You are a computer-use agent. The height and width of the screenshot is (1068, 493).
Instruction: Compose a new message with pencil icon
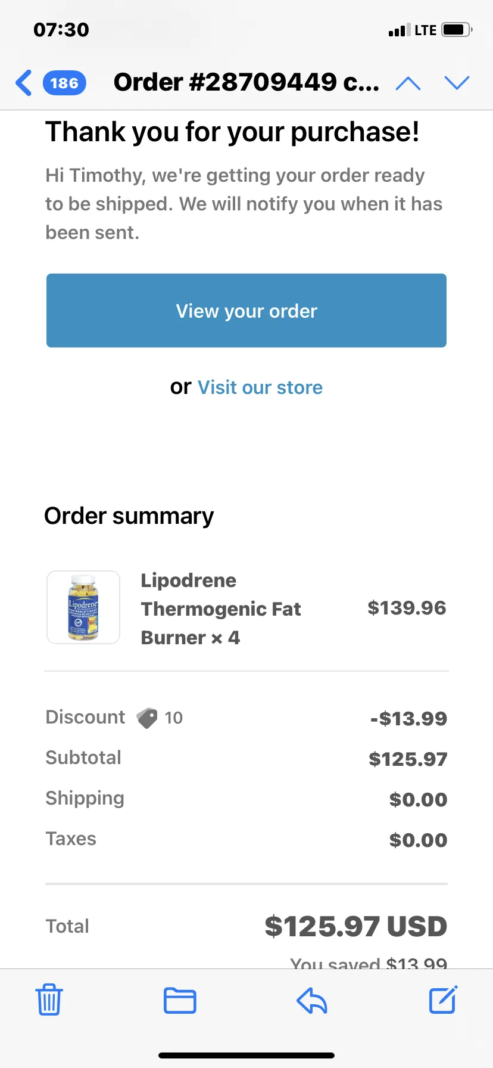444,999
